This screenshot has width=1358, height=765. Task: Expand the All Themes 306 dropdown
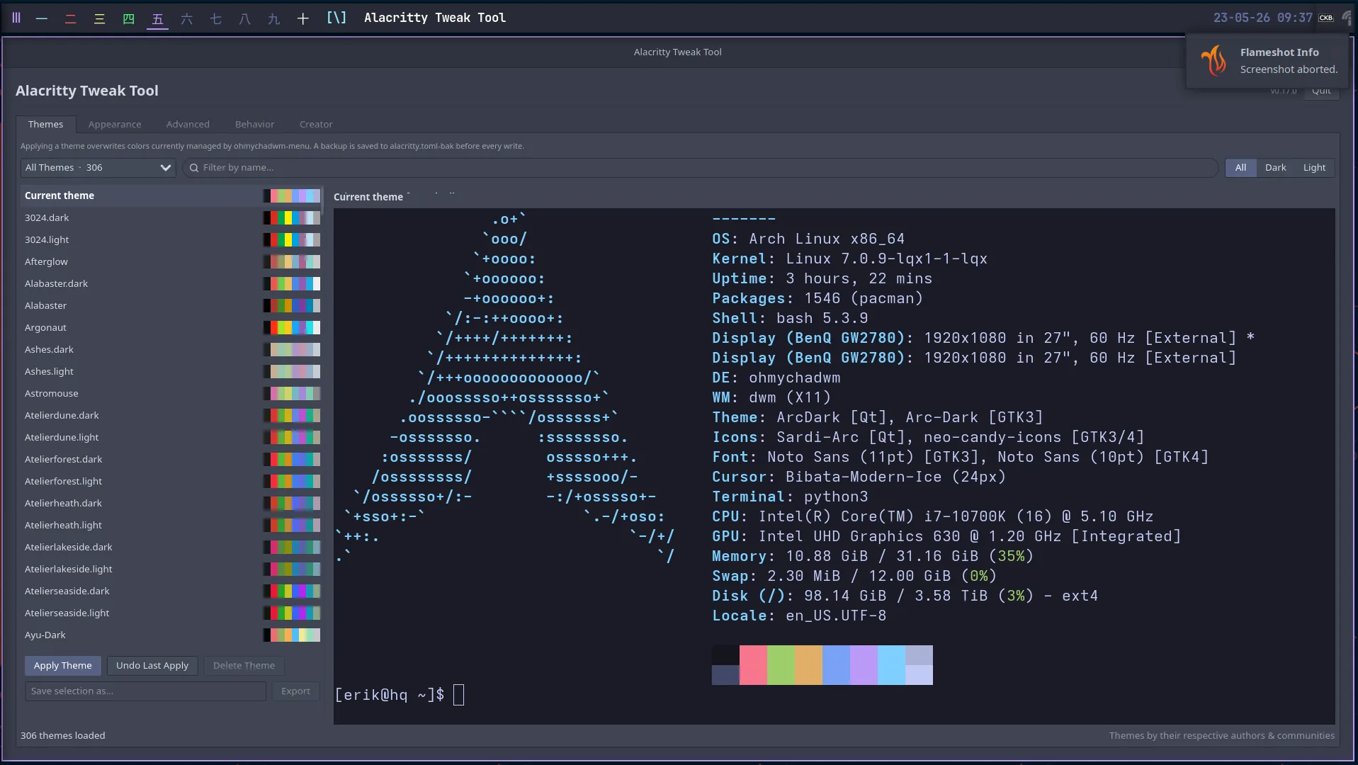pos(98,168)
